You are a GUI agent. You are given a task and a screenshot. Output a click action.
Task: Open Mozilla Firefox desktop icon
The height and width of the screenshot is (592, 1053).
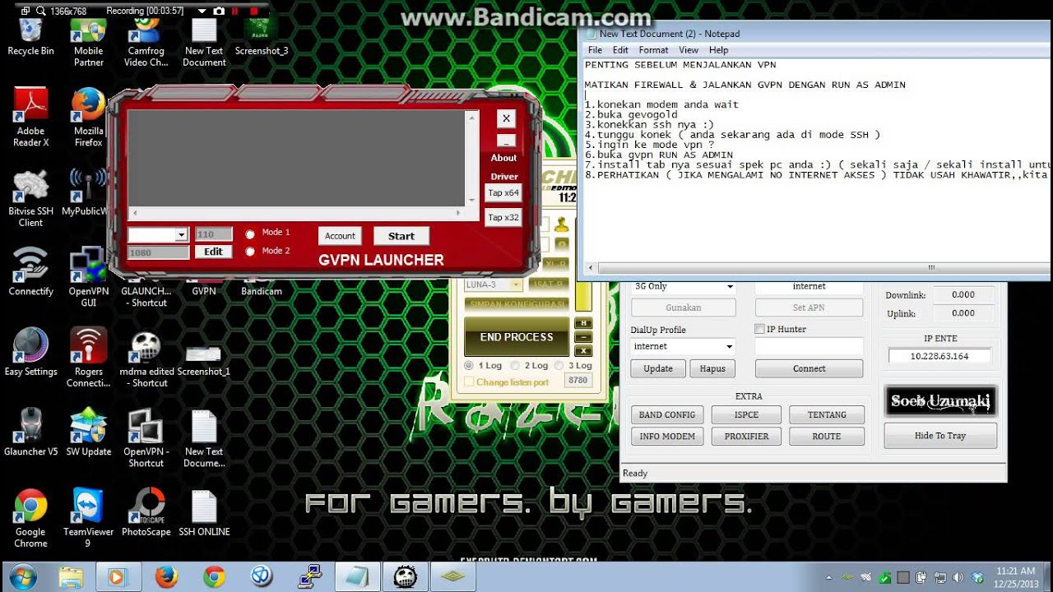point(88,118)
